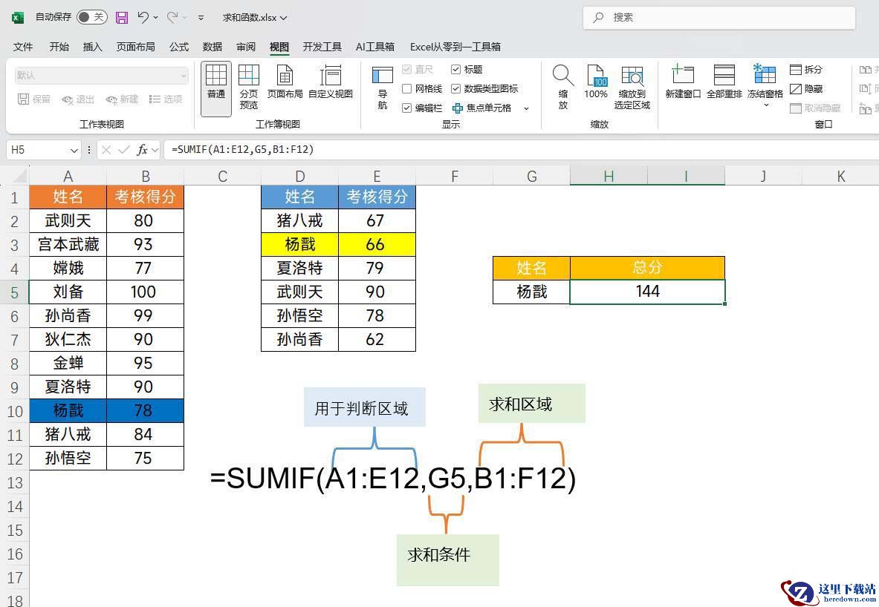This screenshot has width=879, height=607.
Task: Expand the Name Box dropdown showing H5
Action: coord(74,150)
